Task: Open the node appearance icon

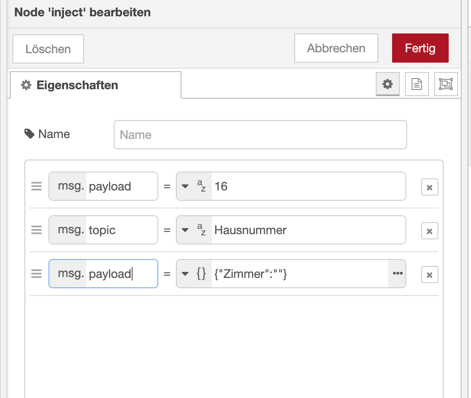Action: 446,84
